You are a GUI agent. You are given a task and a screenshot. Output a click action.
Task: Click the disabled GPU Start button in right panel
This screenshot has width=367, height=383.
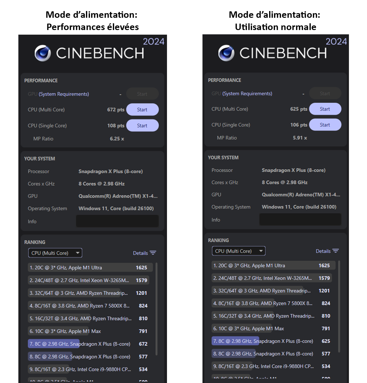325,93
